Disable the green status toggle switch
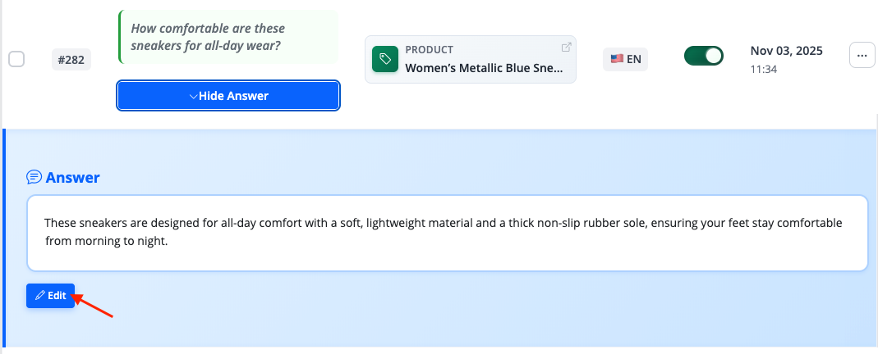Image resolution: width=878 pixels, height=354 pixels. (703, 56)
